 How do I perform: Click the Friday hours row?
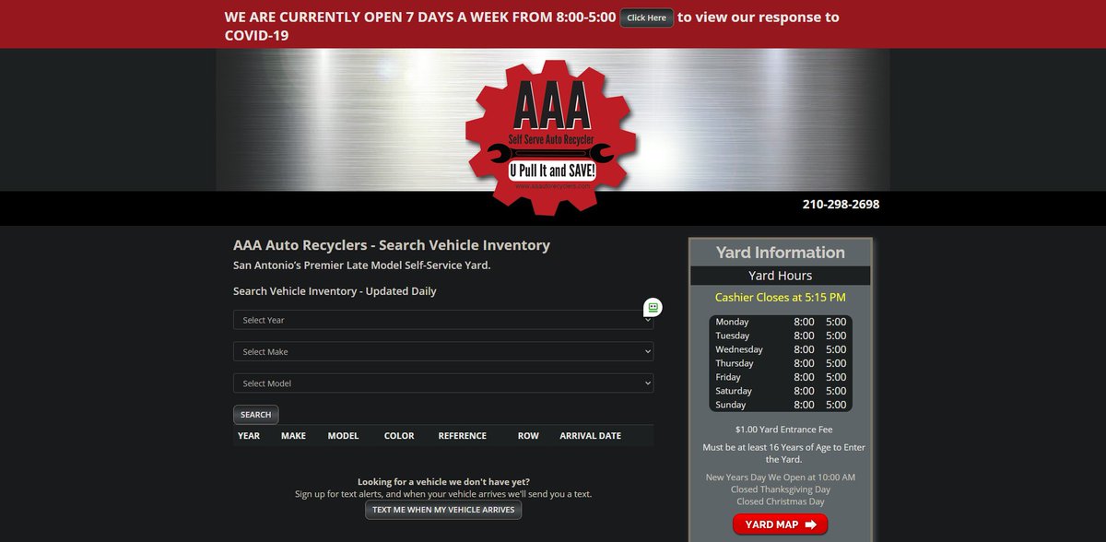point(781,377)
